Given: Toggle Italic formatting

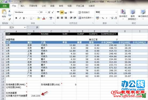Looking at the screenshot, I should tap(20, 18).
